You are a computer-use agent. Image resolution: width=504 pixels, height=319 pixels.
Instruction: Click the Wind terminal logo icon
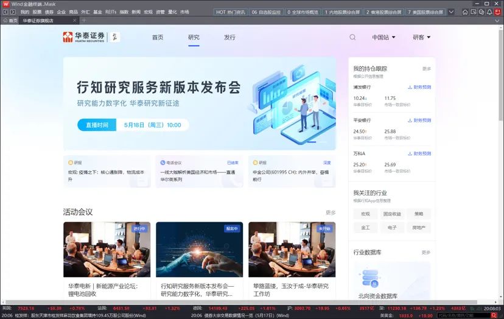click(5, 4)
